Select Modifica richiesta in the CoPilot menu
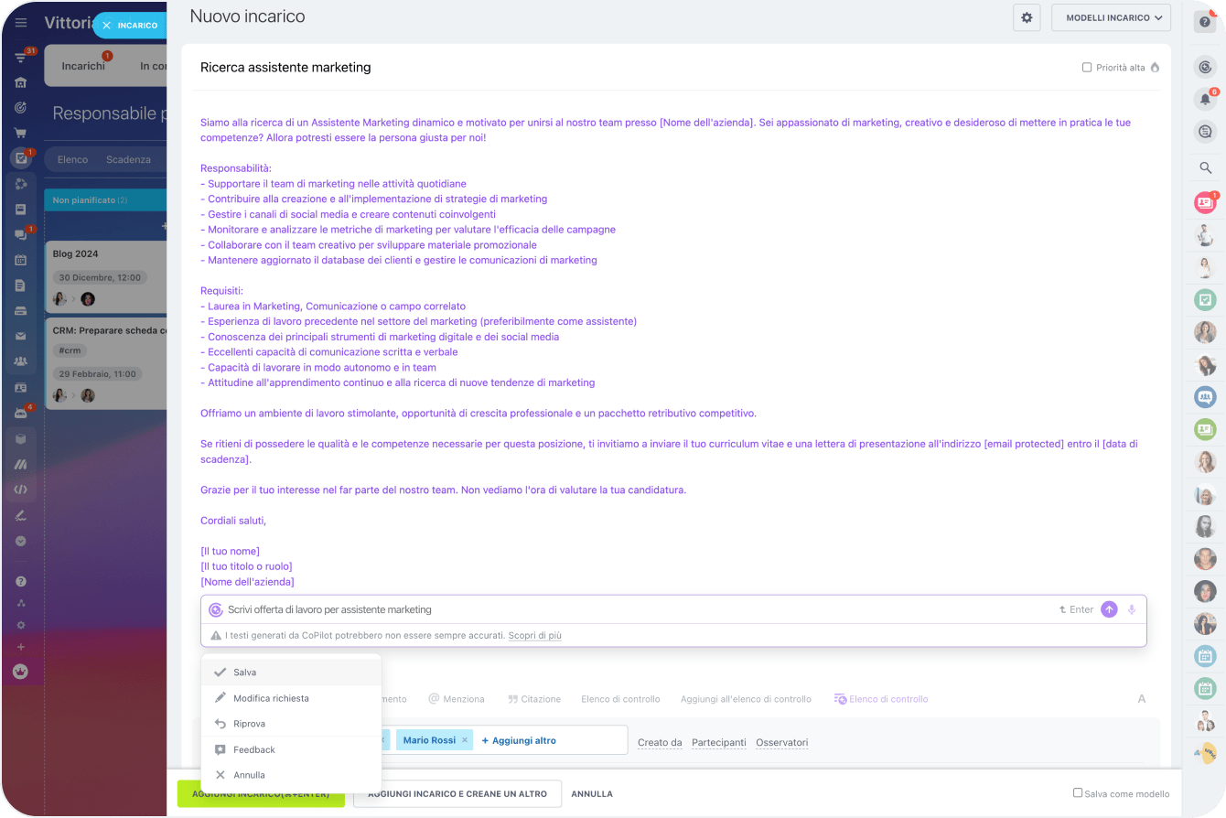The image size is (1226, 818). [x=271, y=698]
